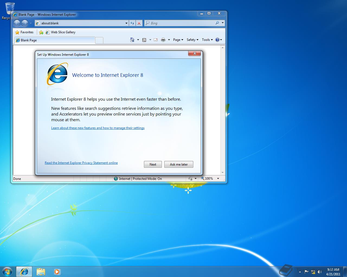Click the red Stop loading icon
The height and width of the screenshot is (277, 347).
139,23
